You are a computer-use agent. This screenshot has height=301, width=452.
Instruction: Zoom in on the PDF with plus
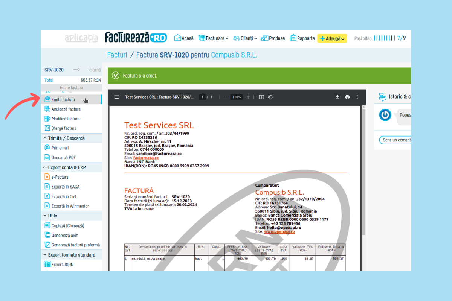click(x=248, y=97)
